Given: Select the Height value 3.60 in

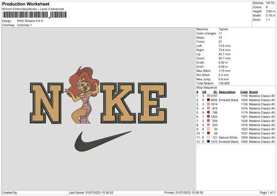Looking at the screenshot, I should 270,11.
